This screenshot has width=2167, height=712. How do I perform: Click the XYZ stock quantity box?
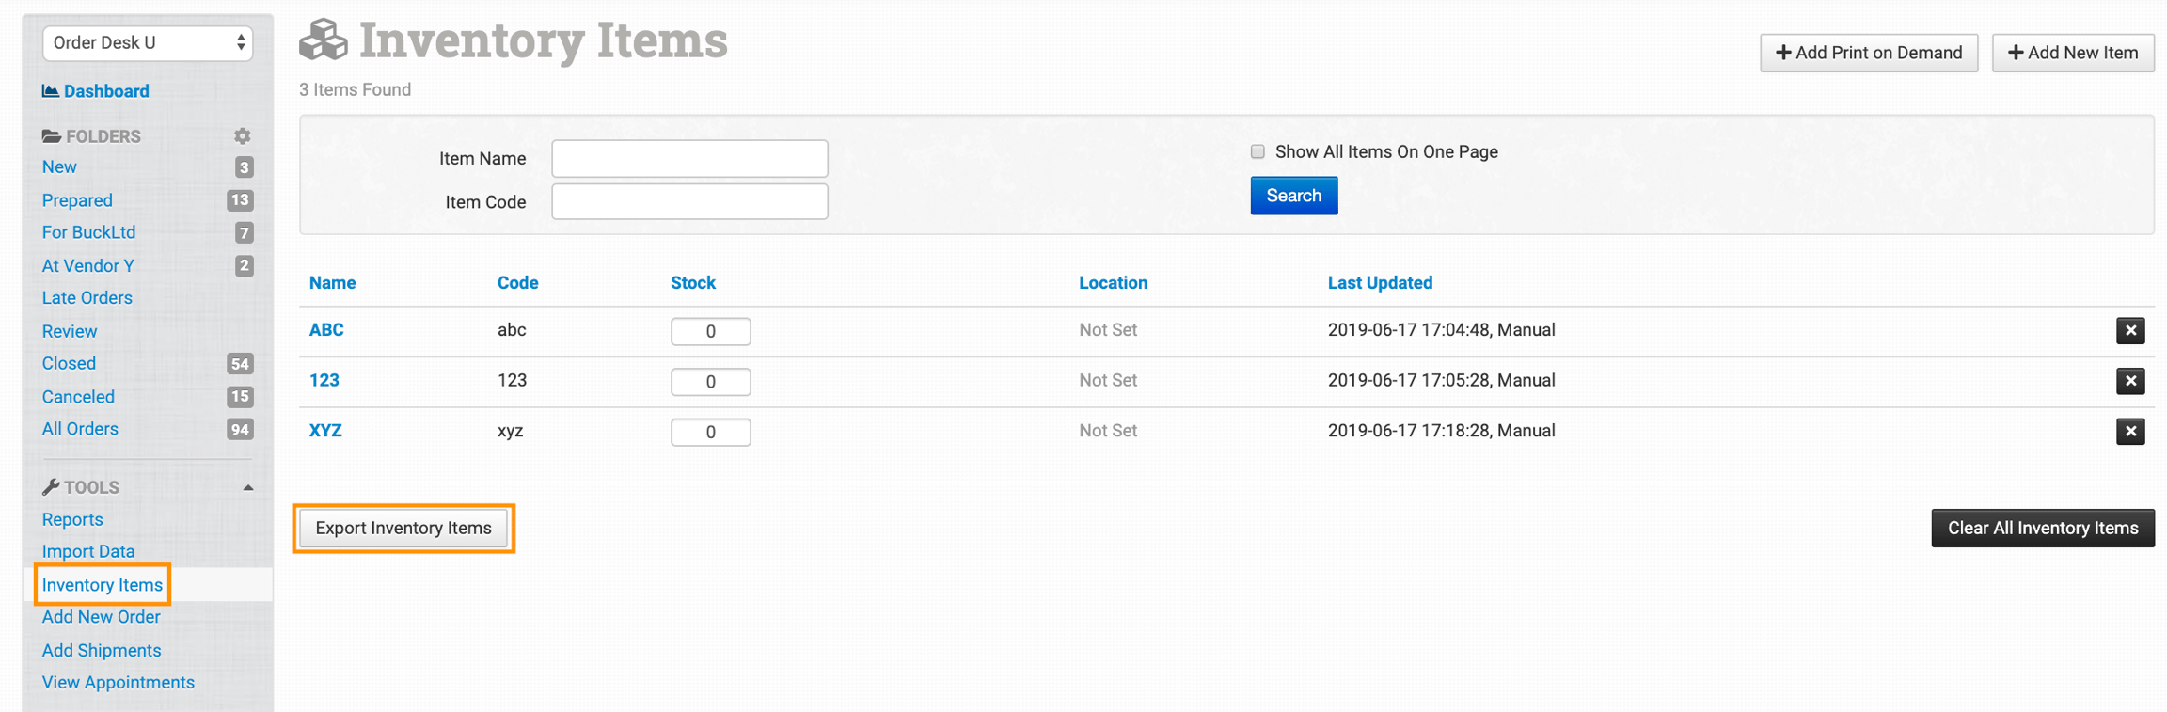coord(710,432)
